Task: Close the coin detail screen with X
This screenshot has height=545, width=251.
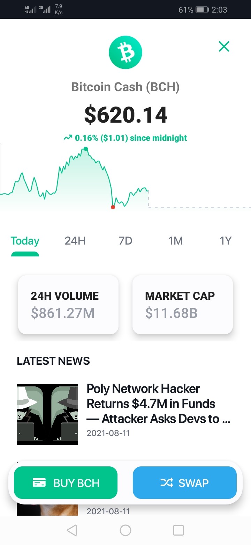Action: click(224, 46)
